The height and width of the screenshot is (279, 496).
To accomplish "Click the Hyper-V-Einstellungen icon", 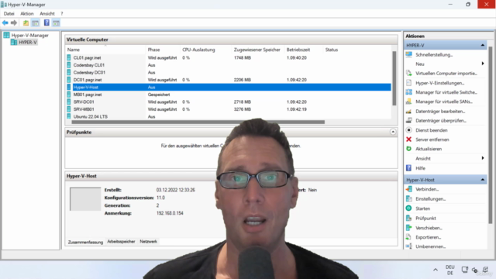I will [408, 83].
